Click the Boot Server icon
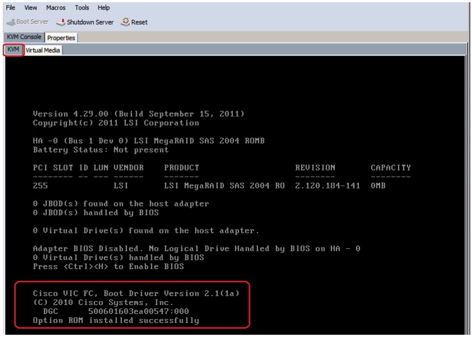 point(11,22)
